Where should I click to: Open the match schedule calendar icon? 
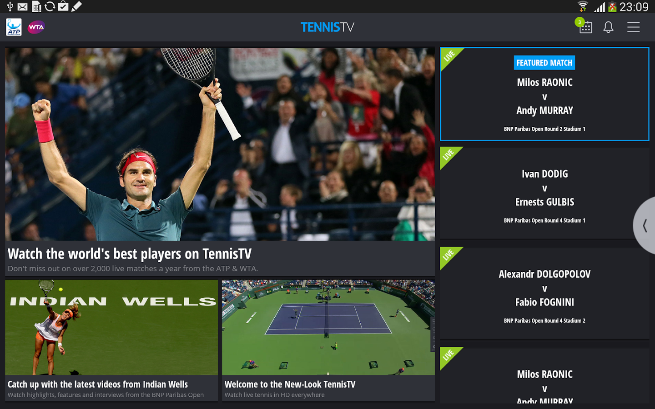(x=585, y=27)
